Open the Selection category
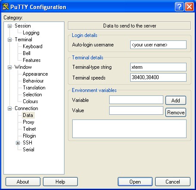Viewport: 196px width, 190px height. (x=32, y=95)
